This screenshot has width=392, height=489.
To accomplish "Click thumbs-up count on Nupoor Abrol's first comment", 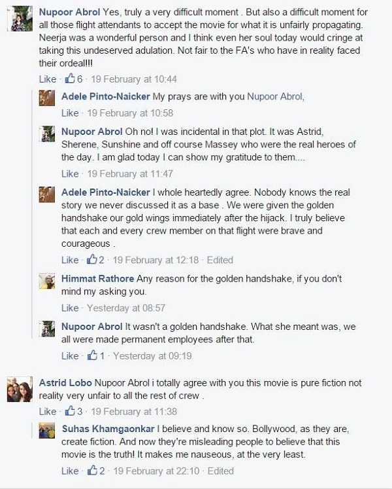I will 82,79.
